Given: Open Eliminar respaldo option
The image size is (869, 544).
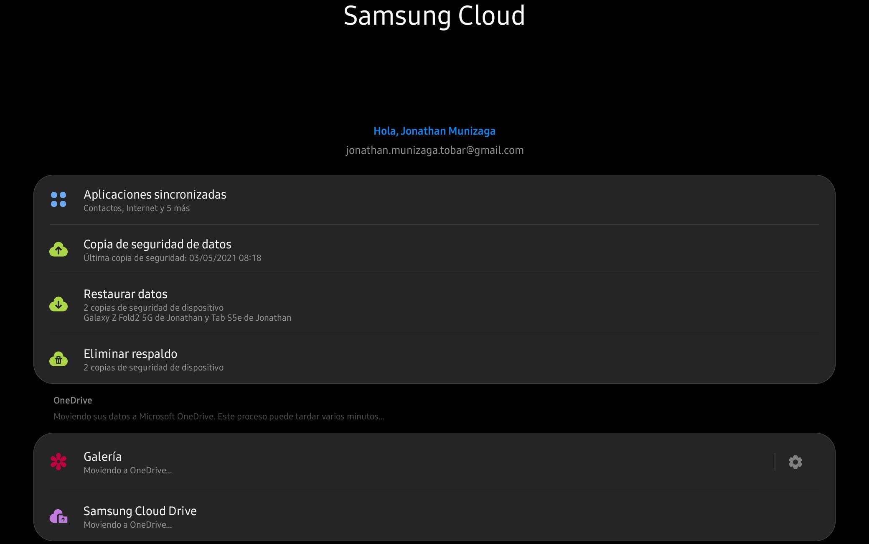Looking at the screenshot, I should pos(434,359).
